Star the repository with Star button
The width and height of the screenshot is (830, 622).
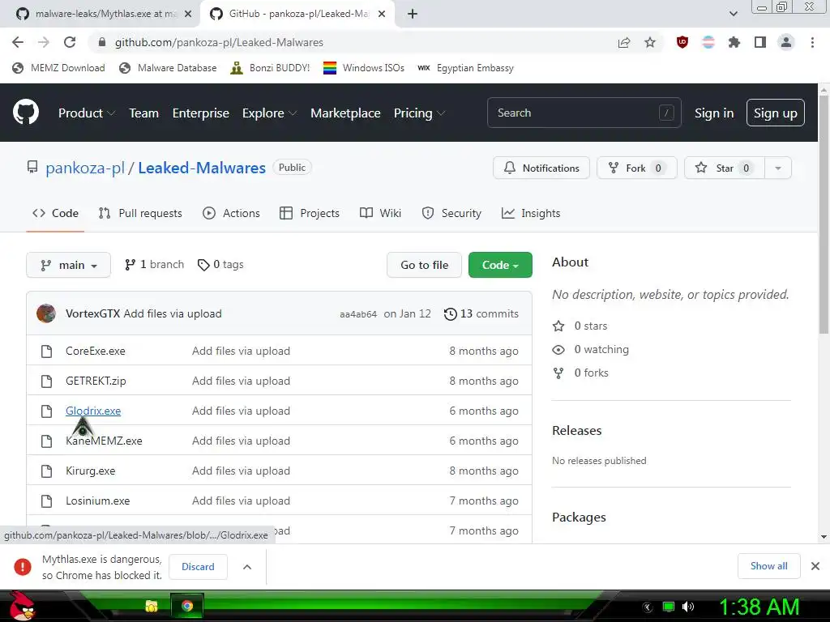(x=724, y=168)
